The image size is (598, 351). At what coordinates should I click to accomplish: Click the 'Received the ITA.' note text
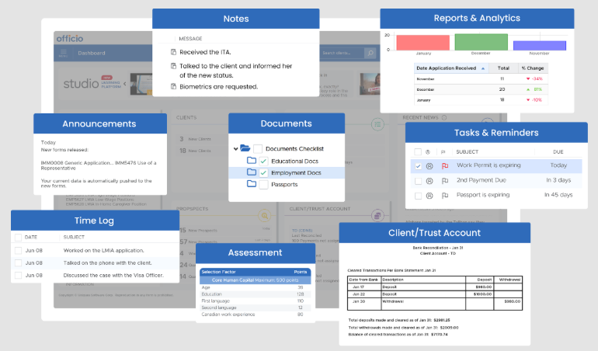205,52
